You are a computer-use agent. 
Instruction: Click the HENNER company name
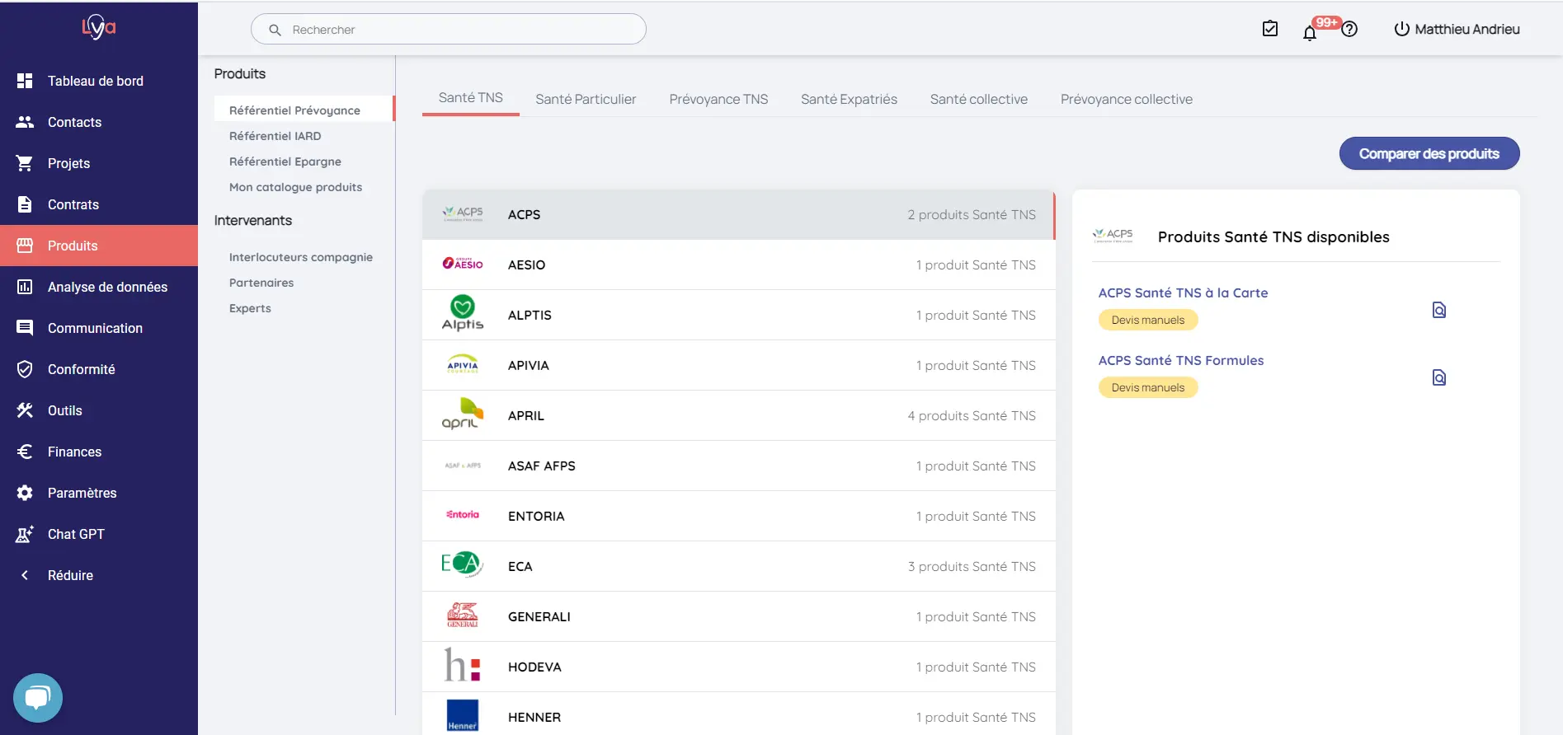pos(534,717)
